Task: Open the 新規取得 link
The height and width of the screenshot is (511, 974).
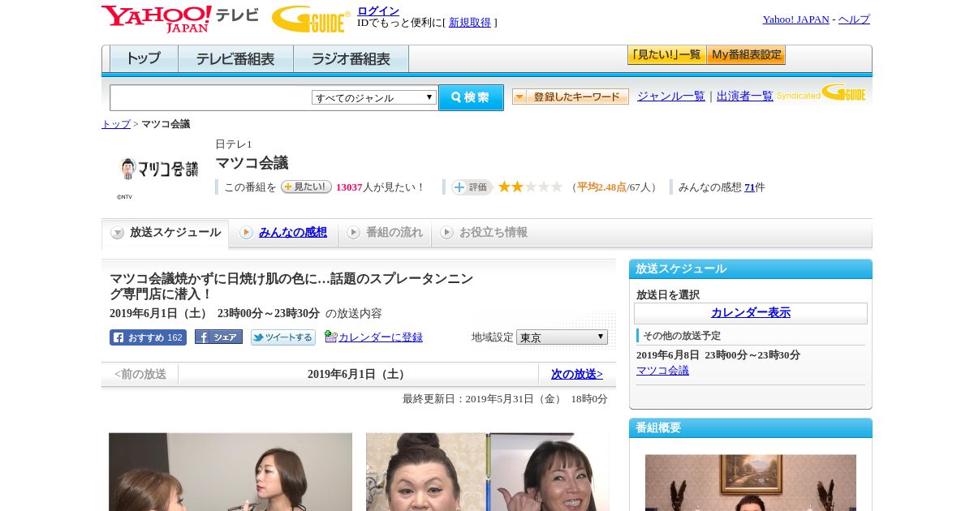Action: [x=470, y=23]
